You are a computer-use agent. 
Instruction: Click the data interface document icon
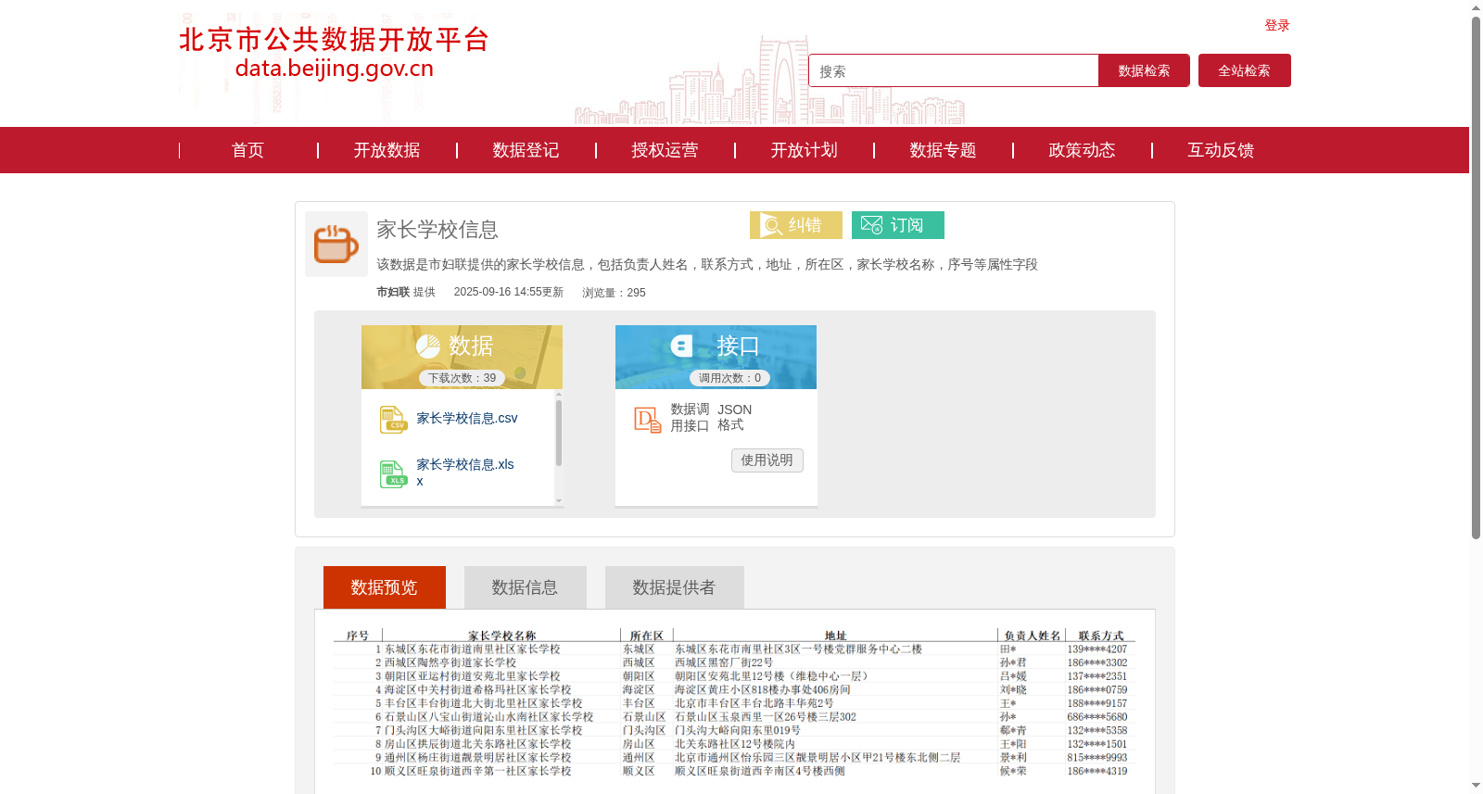647,420
